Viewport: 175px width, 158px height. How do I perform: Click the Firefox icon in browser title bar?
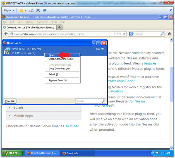[x=4, y=17]
